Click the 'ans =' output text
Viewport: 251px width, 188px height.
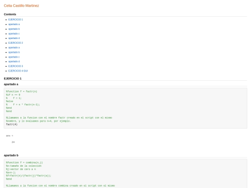[x=9, y=136]
